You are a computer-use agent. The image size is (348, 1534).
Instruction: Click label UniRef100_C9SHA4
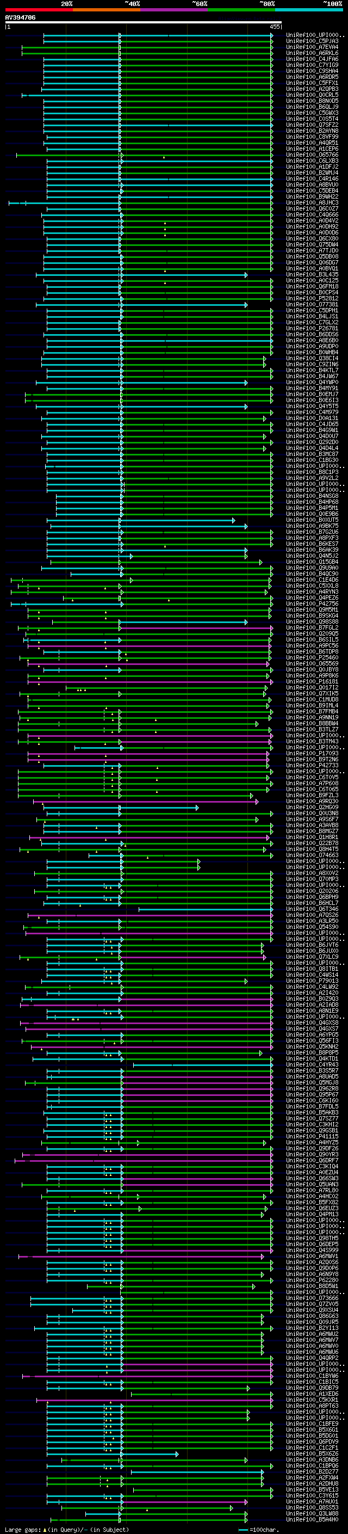[312, 71]
